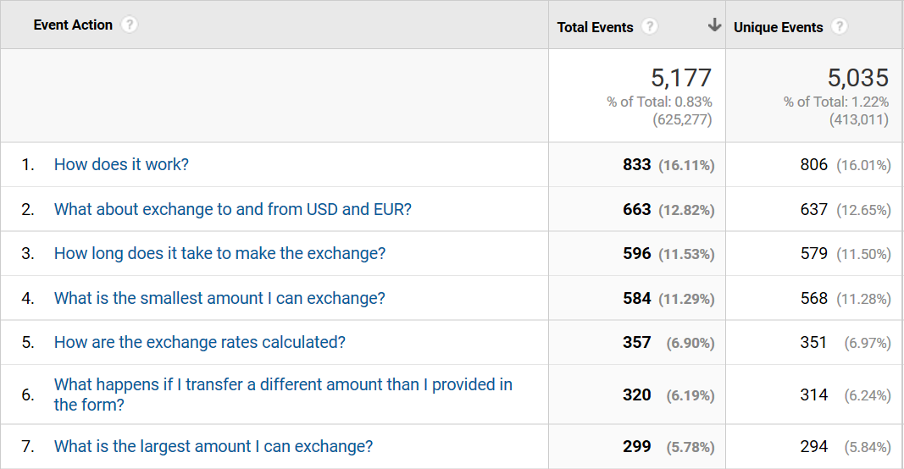Viewport: 904px width, 469px height.
Task: Select 'What is the largest amount I can exchange?'
Action: click(213, 446)
